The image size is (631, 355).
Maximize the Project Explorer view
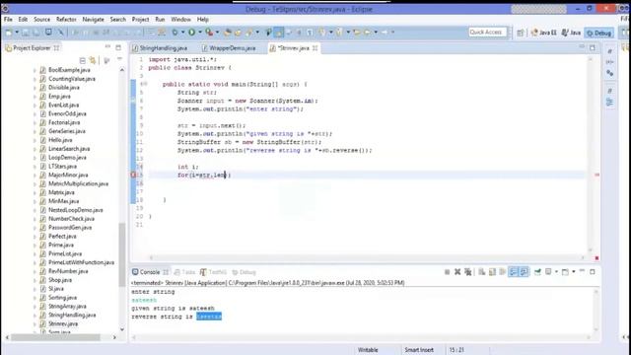pyautogui.click(x=118, y=47)
